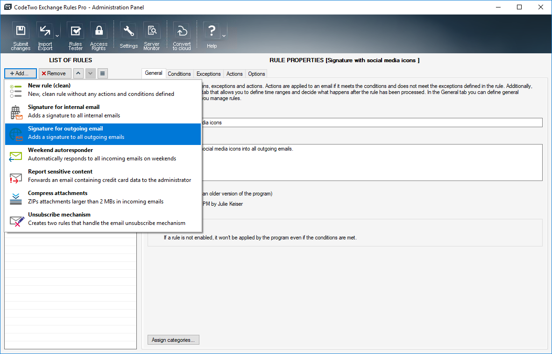
Task: Click the 'PM by Julie Keiser' text
Action: tap(223, 204)
